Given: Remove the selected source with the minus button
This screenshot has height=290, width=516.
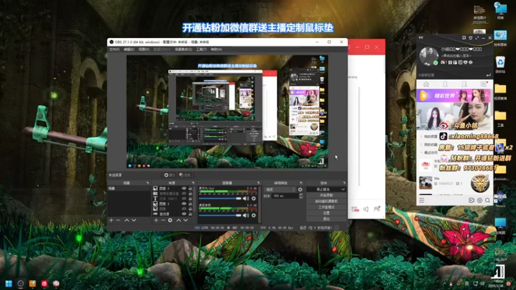Looking at the screenshot, I should 163,220.
